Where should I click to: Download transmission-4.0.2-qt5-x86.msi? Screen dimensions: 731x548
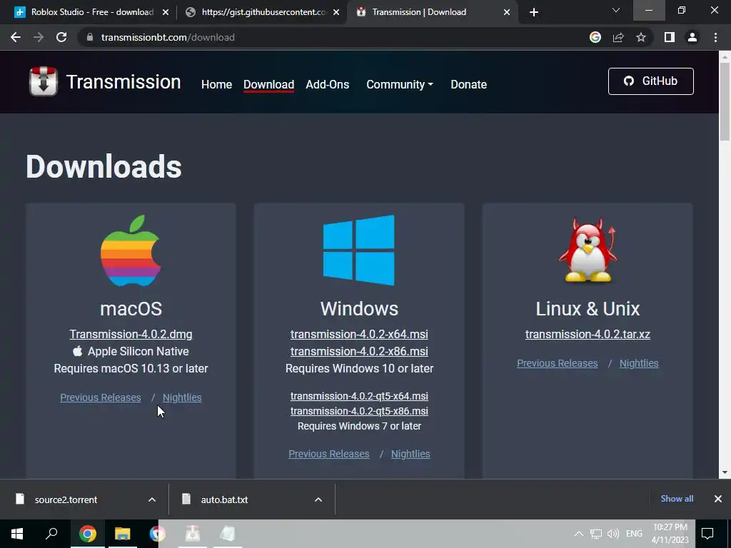(359, 411)
